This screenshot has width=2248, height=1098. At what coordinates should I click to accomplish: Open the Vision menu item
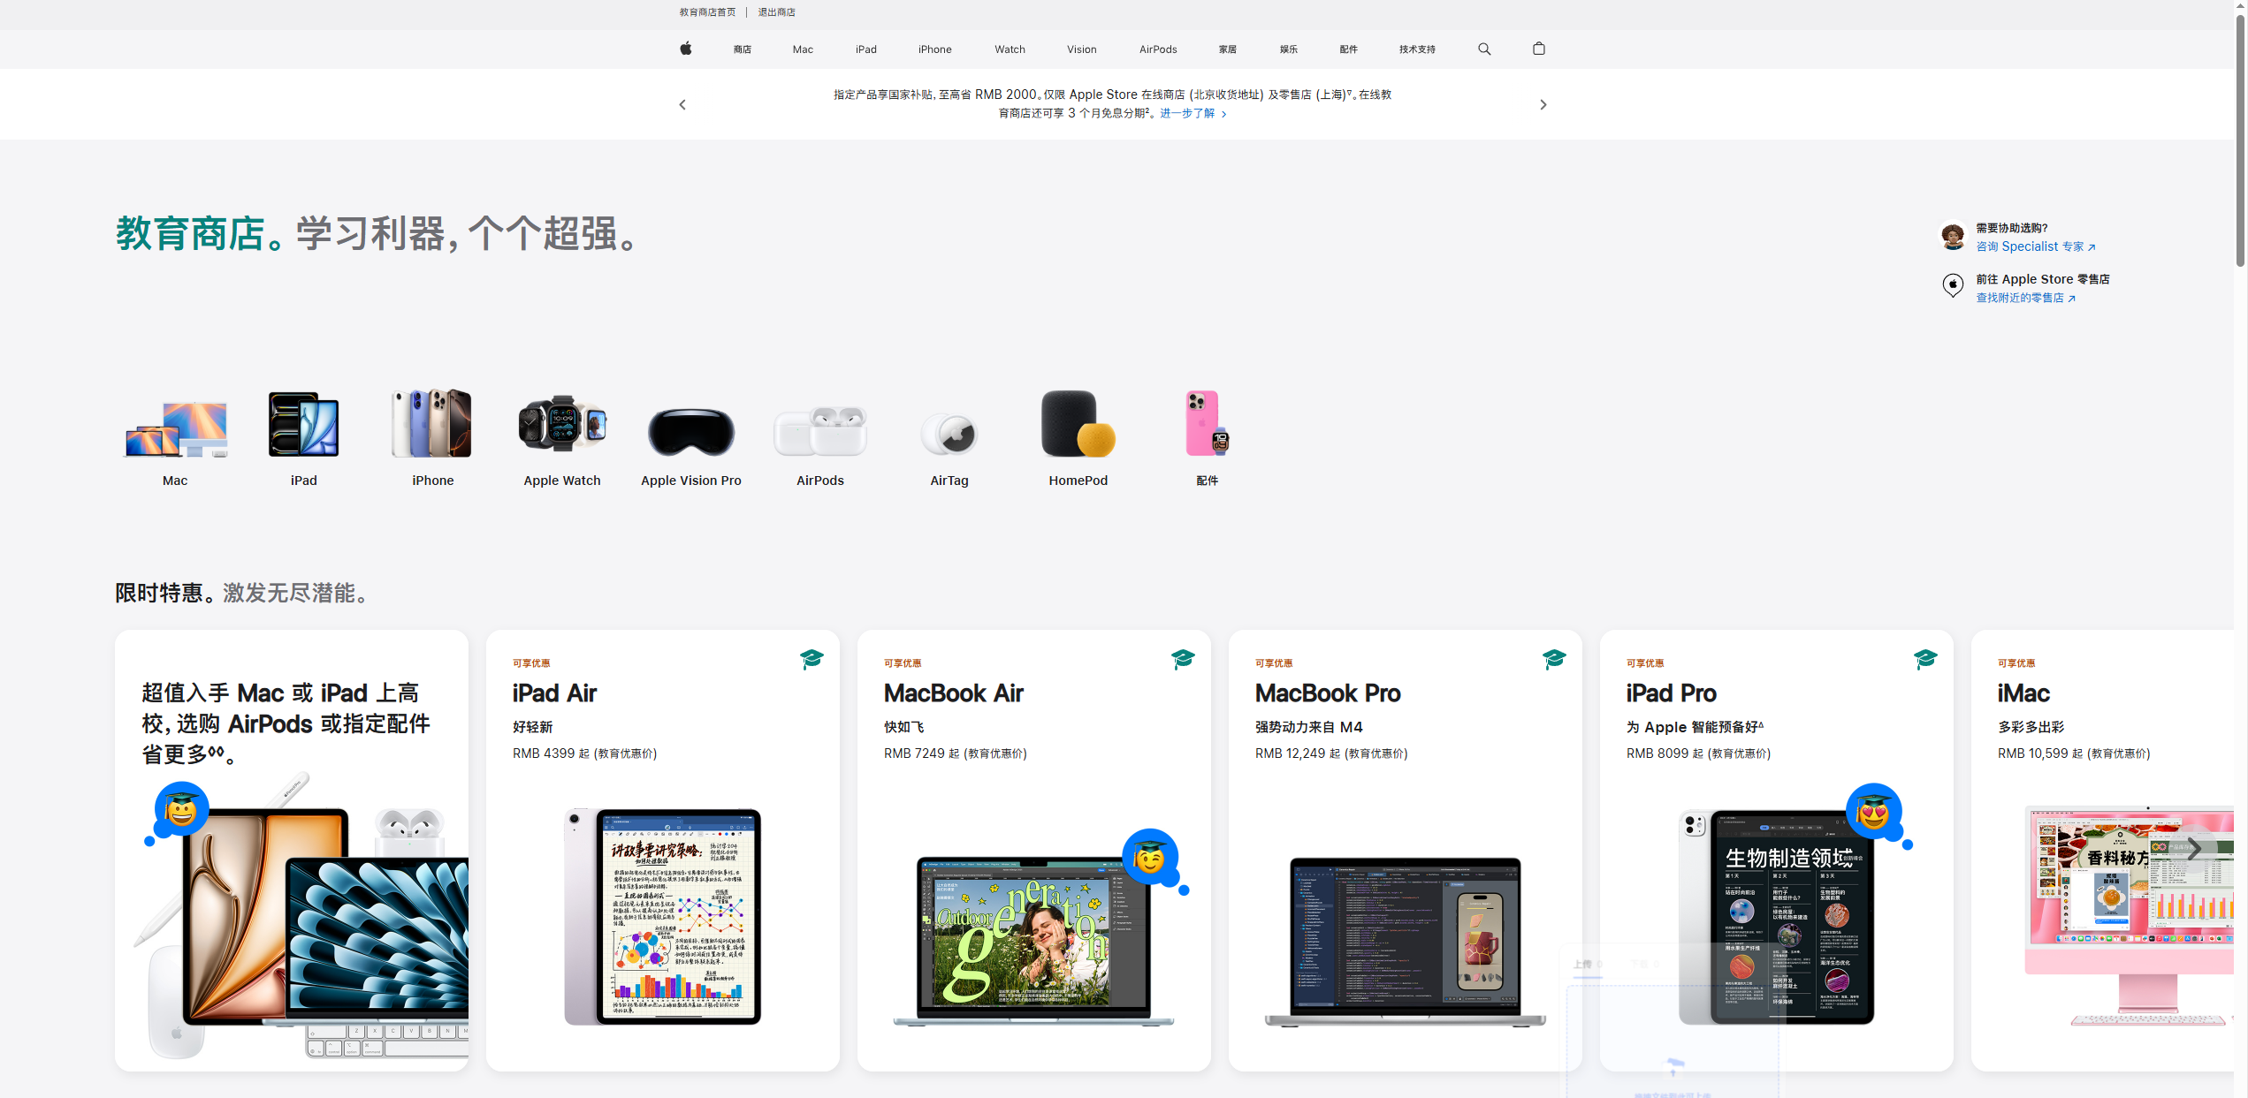click(x=1082, y=49)
